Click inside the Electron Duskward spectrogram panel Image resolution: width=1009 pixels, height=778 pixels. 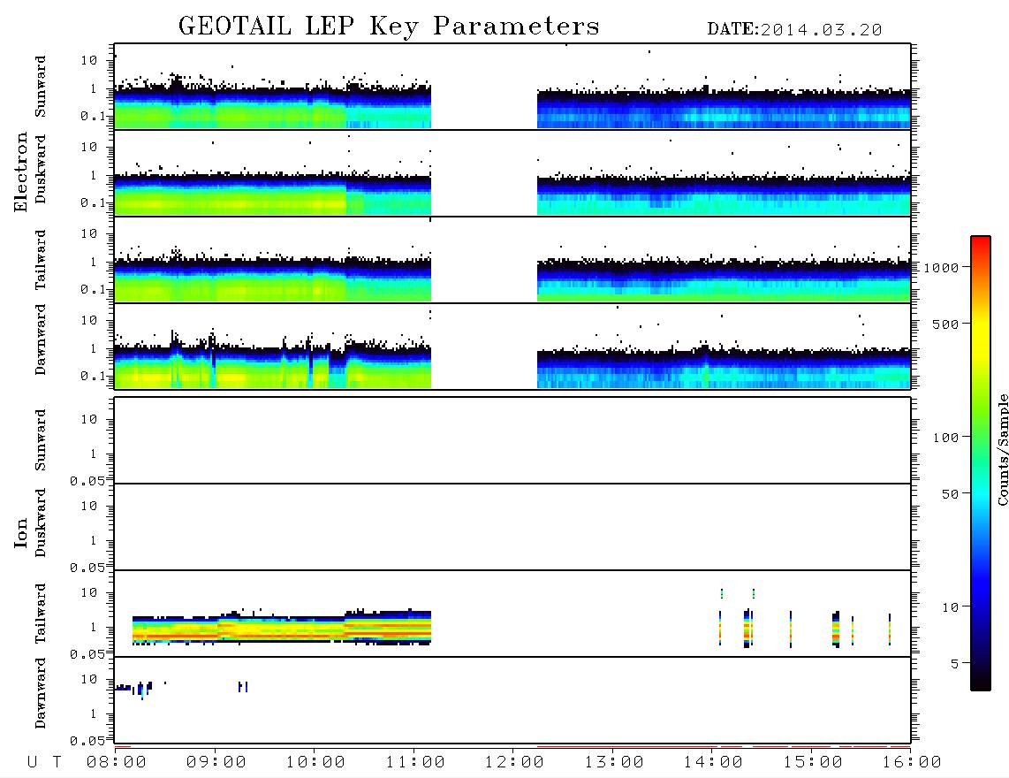[x=512, y=172]
